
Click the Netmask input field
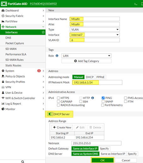point(96,143)
